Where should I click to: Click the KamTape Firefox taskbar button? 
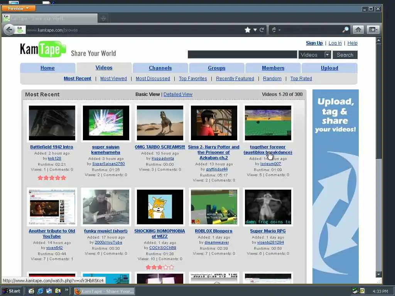point(104,291)
